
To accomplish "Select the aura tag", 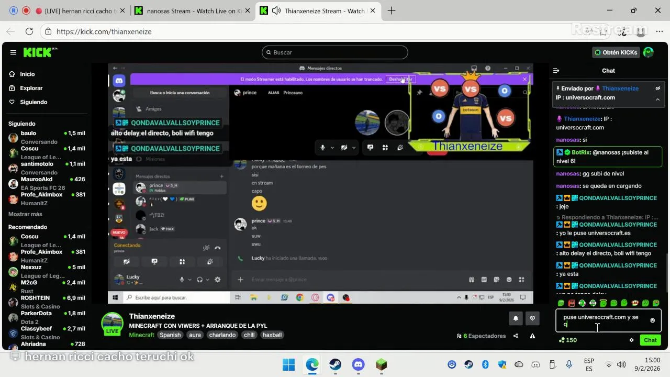I will tap(195, 335).
